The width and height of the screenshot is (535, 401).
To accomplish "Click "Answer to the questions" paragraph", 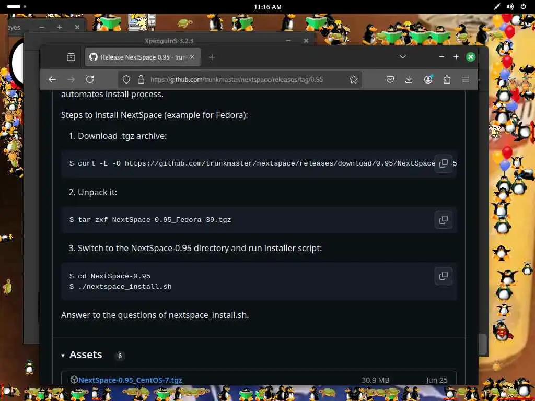I will pyautogui.click(x=155, y=315).
